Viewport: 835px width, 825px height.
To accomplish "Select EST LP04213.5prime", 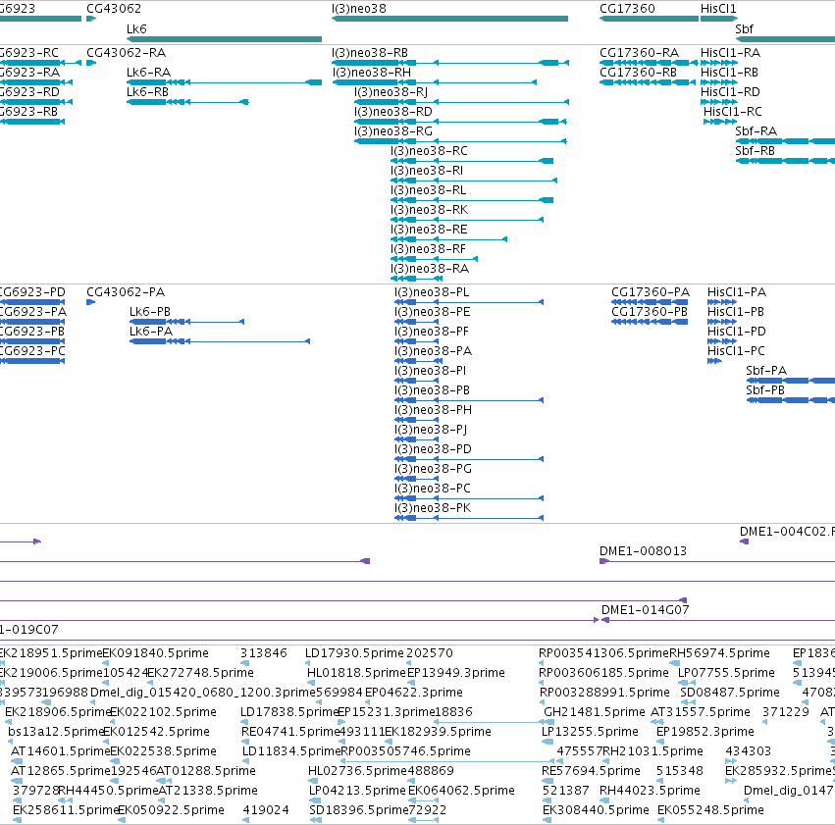I will (x=358, y=791).
